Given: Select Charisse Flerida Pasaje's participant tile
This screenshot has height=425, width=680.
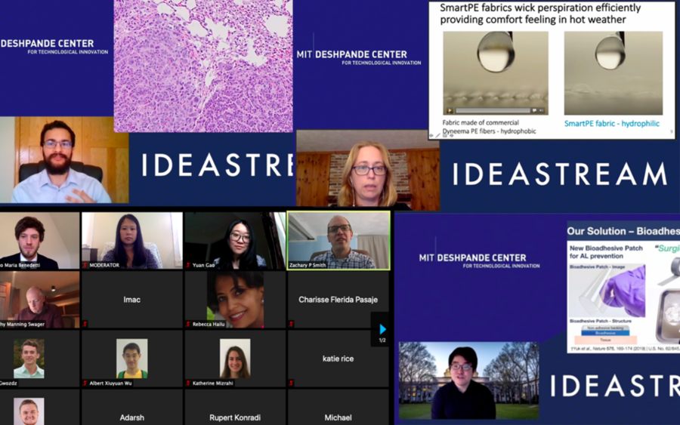Looking at the screenshot, I should click(x=338, y=300).
